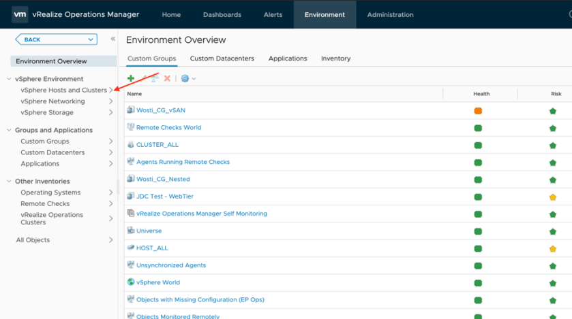Image resolution: width=572 pixels, height=319 pixels.
Task: Sort the list by Name column header
Action: pyautogui.click(x=134, y=94)
